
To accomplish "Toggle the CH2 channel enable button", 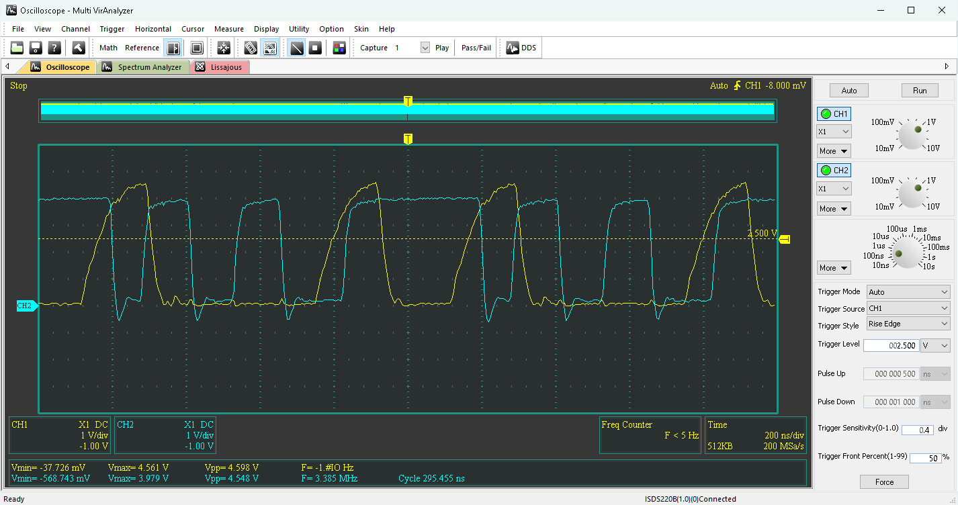I will [x=834, y=170].
